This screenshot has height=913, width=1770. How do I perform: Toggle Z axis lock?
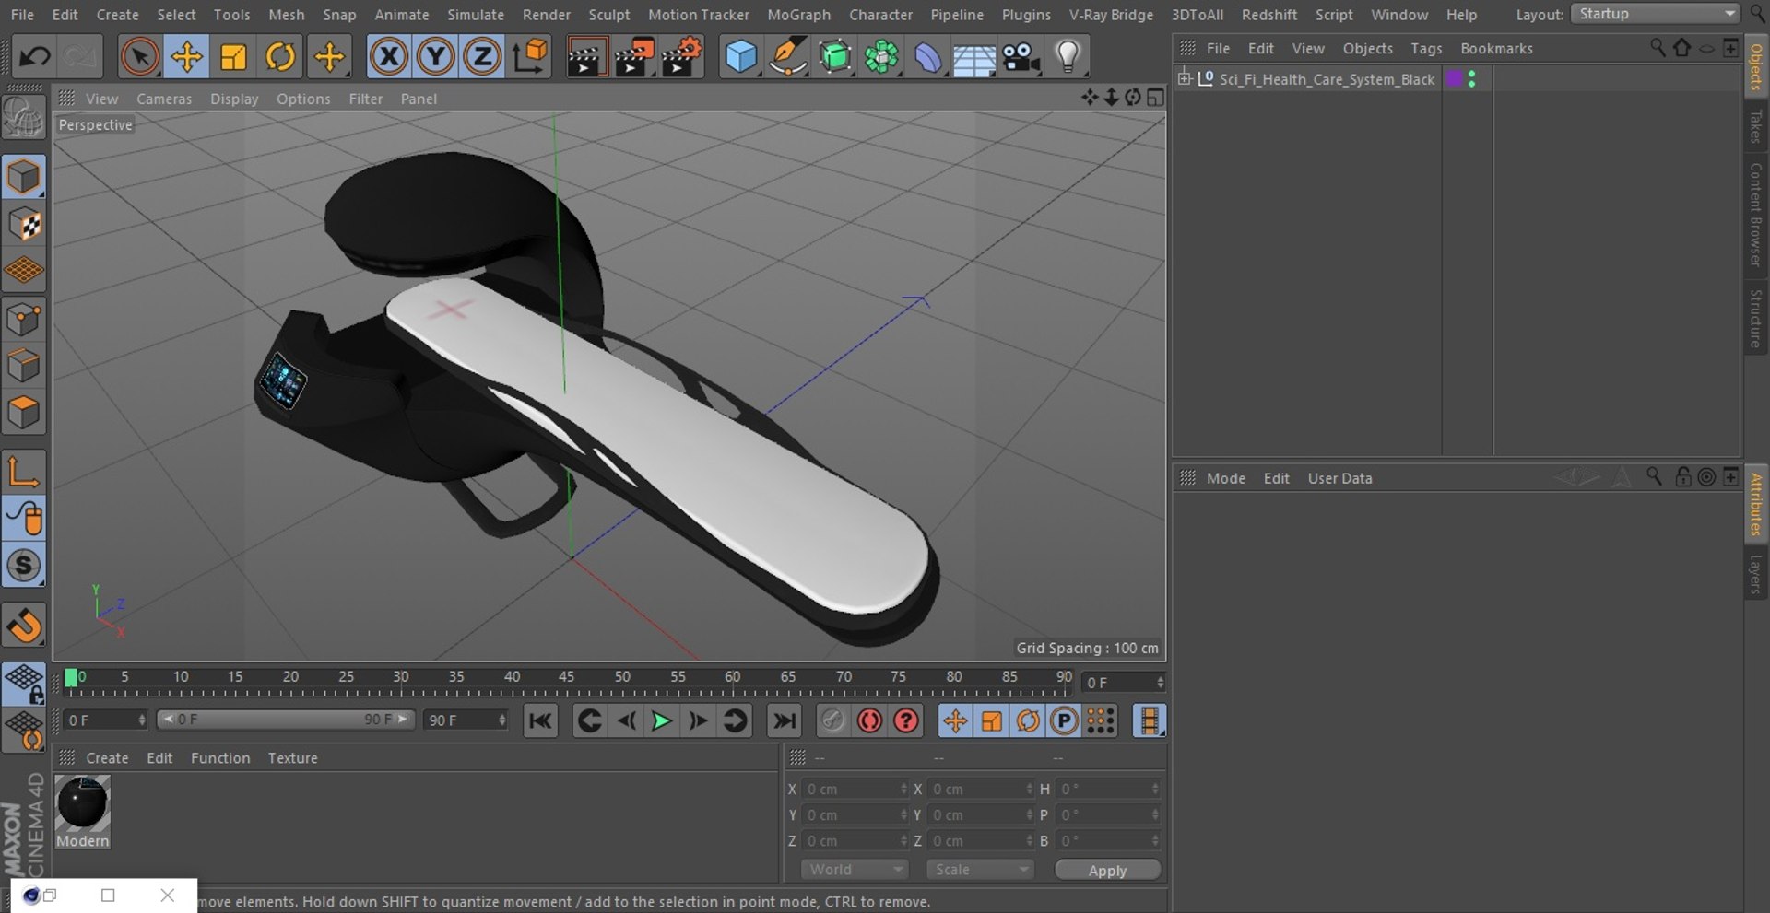482,57
